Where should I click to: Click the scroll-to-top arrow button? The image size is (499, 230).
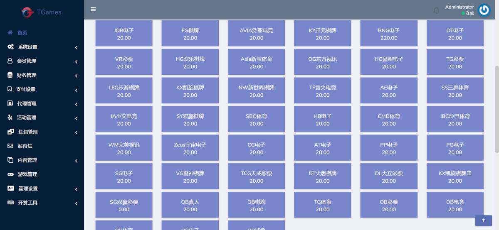pyautogui.click(x=484, y=220)
